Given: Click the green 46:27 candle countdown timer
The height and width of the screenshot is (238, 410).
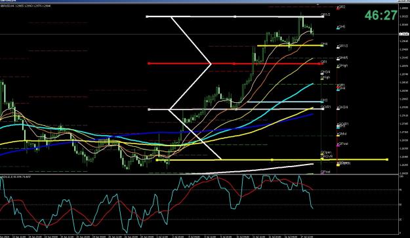Looking at the screenshot, I should (x=381, y=16).
